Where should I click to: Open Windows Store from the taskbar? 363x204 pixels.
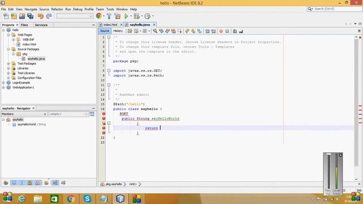pyautogui.click(x=54, y=199)
